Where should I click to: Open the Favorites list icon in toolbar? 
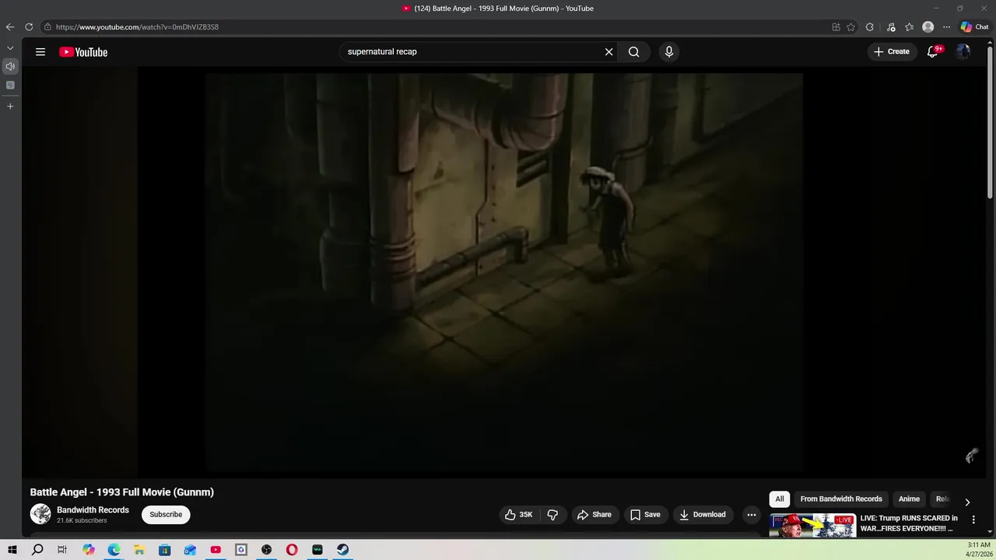coord(909,27)
